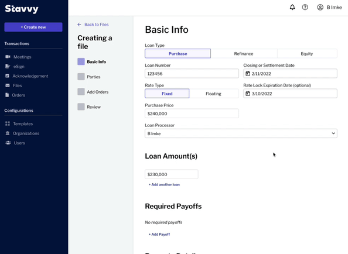Select Refinance loan type

pos(244,54)
